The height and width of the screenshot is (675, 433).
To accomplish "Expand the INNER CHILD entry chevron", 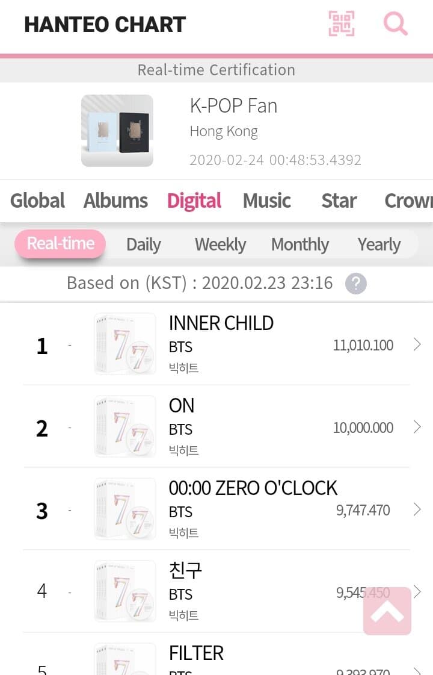I will click(x=417, y=344).
